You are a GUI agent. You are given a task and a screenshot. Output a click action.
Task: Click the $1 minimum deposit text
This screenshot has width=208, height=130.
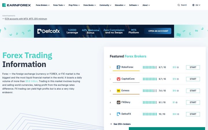click(x=174, y=102)
